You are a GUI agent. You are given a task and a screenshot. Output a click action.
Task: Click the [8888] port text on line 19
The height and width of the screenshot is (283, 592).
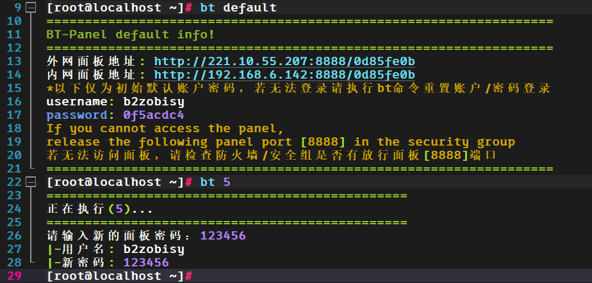(x=323, y=142)
